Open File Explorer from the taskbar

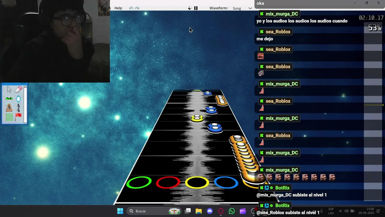199,211
